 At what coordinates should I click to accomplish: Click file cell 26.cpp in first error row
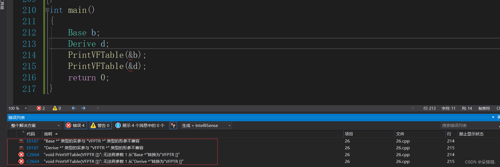[403, 141]
